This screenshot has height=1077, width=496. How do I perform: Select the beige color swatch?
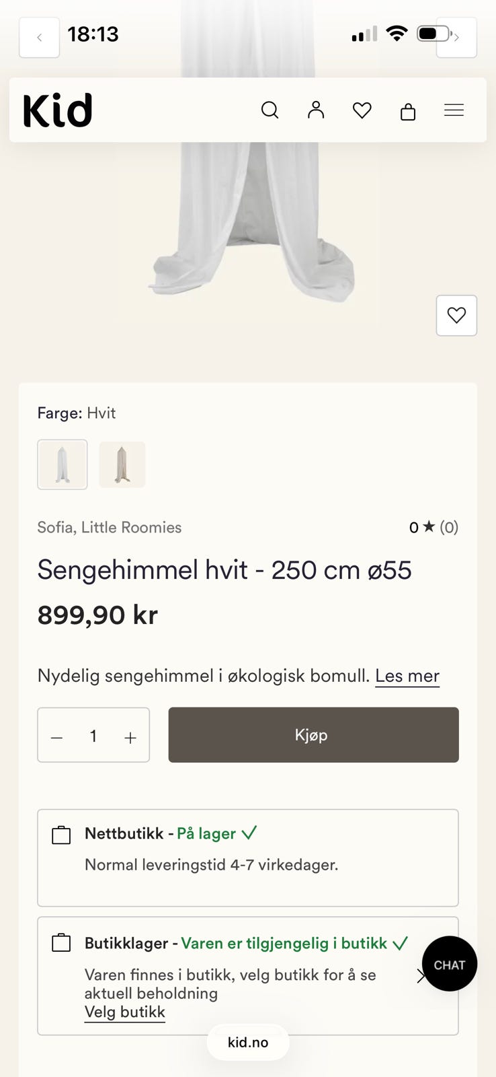pos(122,464)
